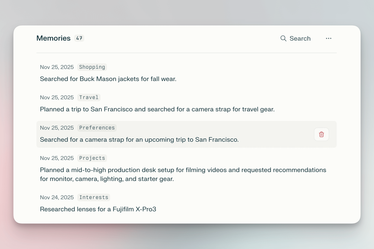Open the San Francisco trip planning memory

click(x=157, y=110)
